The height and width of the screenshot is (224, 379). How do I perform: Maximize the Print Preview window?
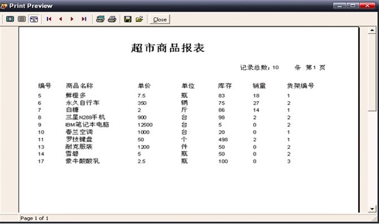coord(352,6)
